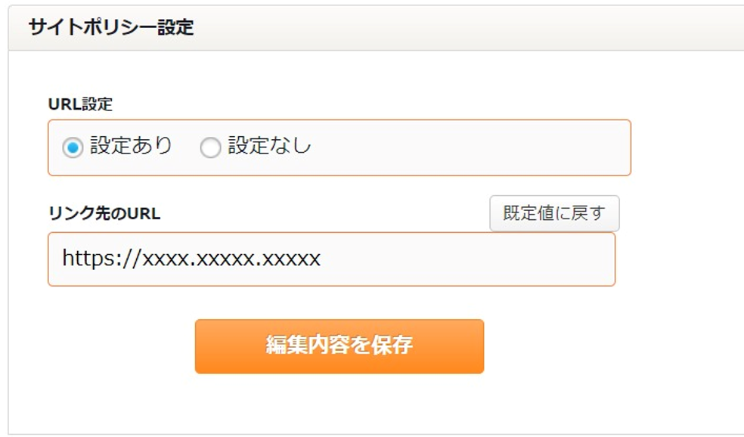The width and height of the screenshot is (744, 437).
Task: Click the blue dot of the selected radio
Action: tap(73, 147)
